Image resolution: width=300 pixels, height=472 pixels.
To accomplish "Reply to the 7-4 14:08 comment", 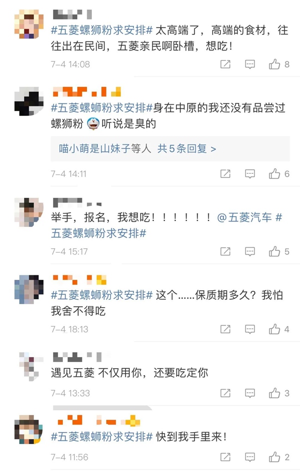I will (249, 64).
